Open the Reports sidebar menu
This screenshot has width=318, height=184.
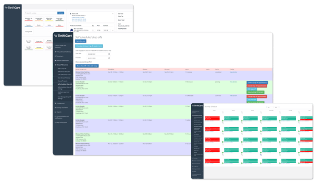click(x=60, y=112)
